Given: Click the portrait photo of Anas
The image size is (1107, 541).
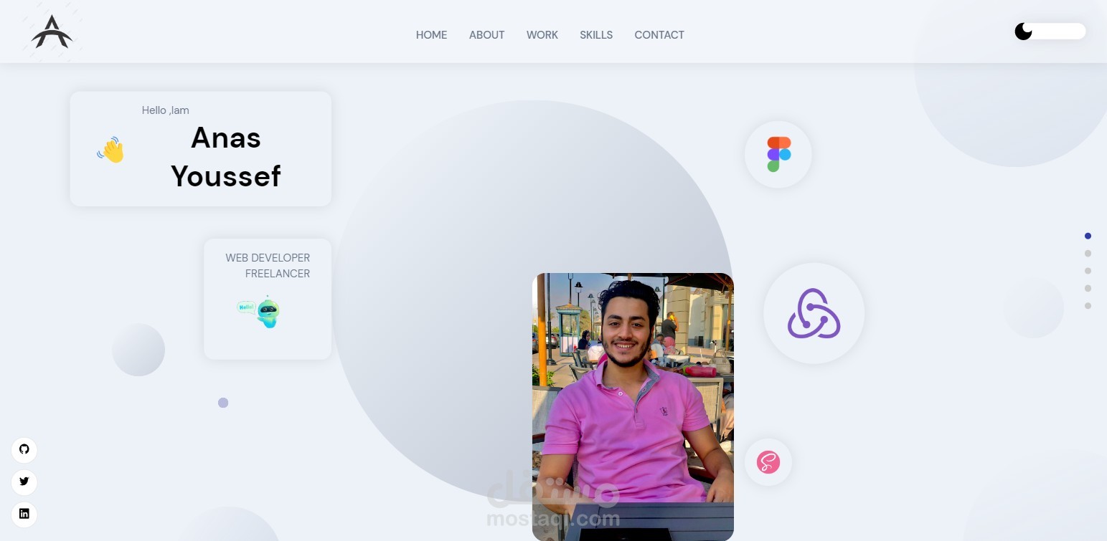Looking at the screenshot, I should tap(633, 406).
